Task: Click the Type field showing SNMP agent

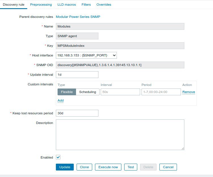Action: [77, 36]
